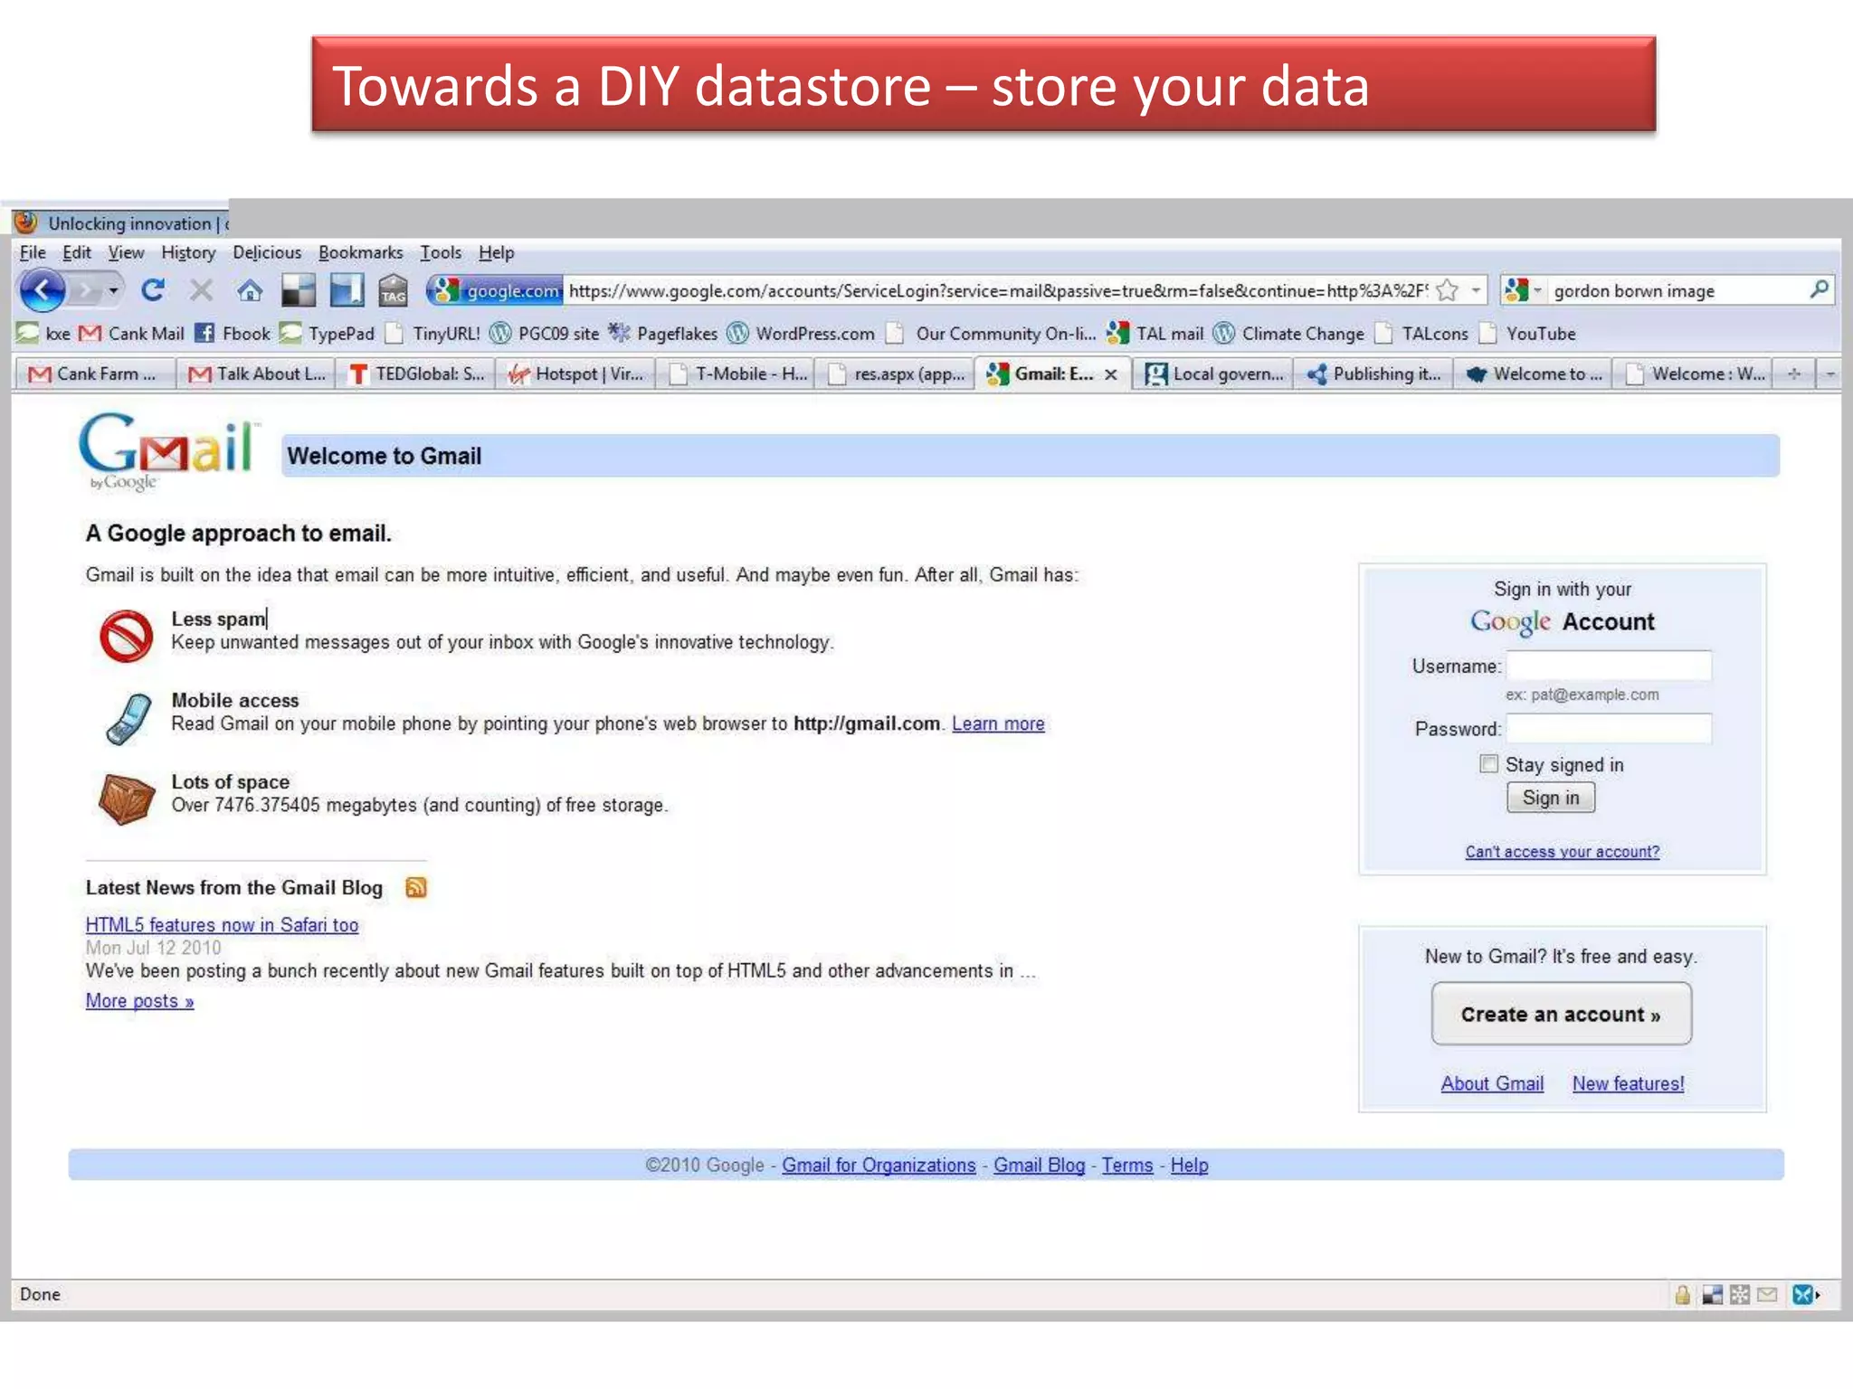The height and width of the screenshot is (1389, 1853).
Task: Open HTML5 features now in Safari too
Action: point(222,925)
